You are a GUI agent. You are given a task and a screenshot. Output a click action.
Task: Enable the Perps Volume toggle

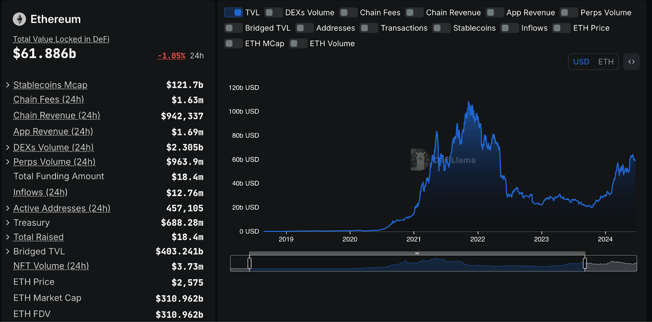pyautogui.click(x=569, y=13)
